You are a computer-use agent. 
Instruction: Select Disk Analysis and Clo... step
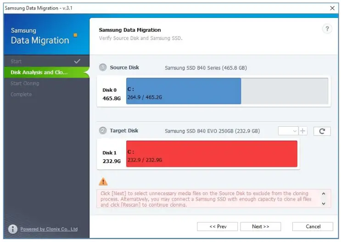pyautogui.click(x=47, y=72)
